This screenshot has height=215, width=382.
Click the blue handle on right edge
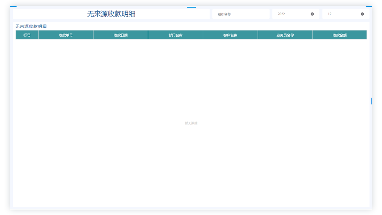click(371, 101)
